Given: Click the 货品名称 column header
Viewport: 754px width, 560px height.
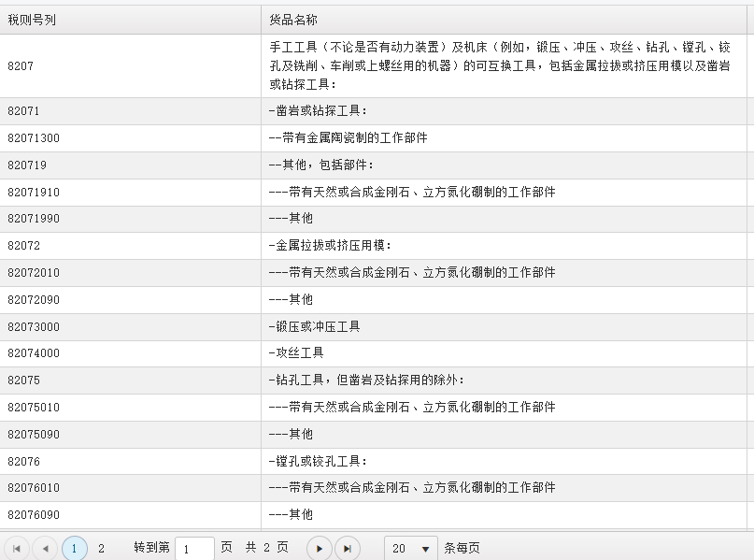Looking at the screenshot, I should [504, 20].
